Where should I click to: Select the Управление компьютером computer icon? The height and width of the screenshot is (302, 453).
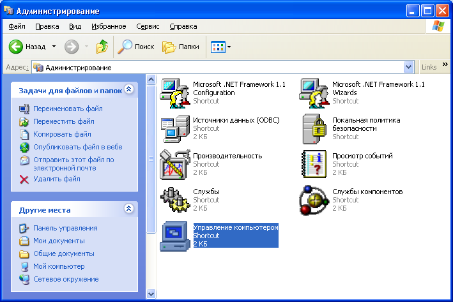pos(175,236)
